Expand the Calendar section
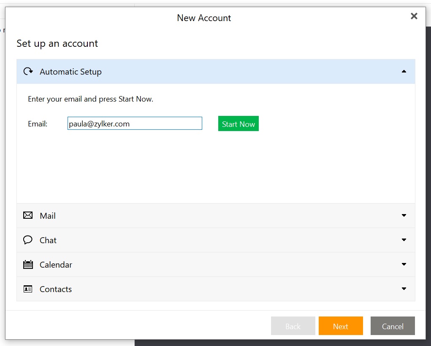The width and height of the screenshot is (431, 346). click(403, 264)
